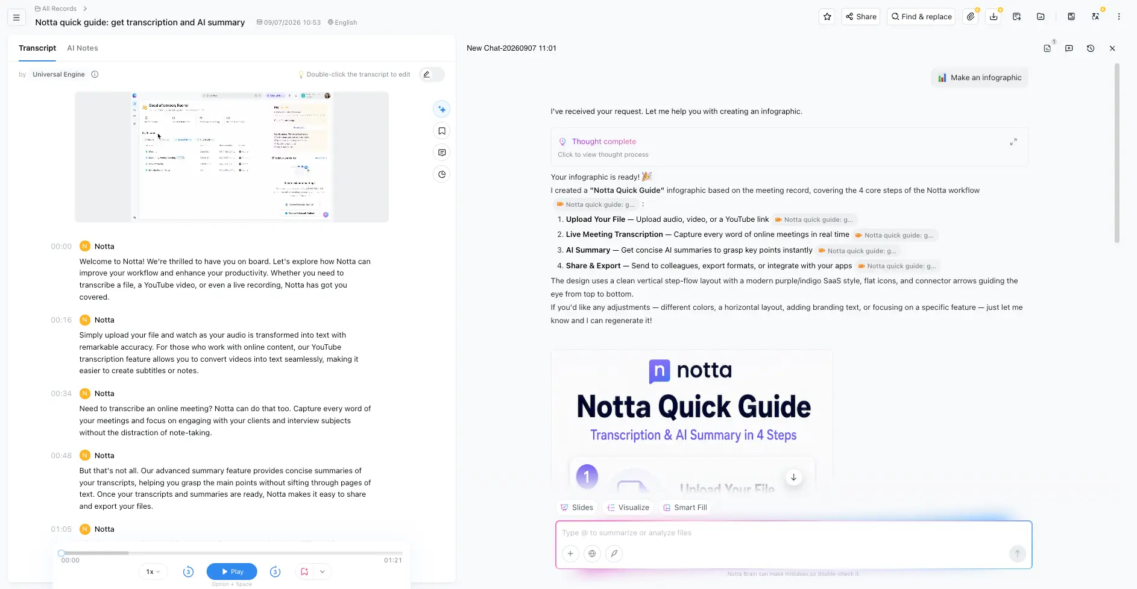Open the video preview thumbnail
The width and height of the screenshot is (1137, 589).
(231, 157)
